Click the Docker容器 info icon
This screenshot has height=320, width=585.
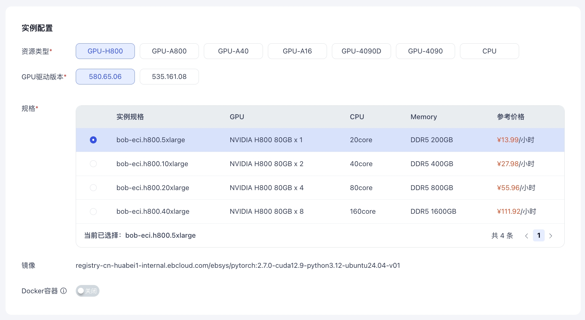point(63,291)
